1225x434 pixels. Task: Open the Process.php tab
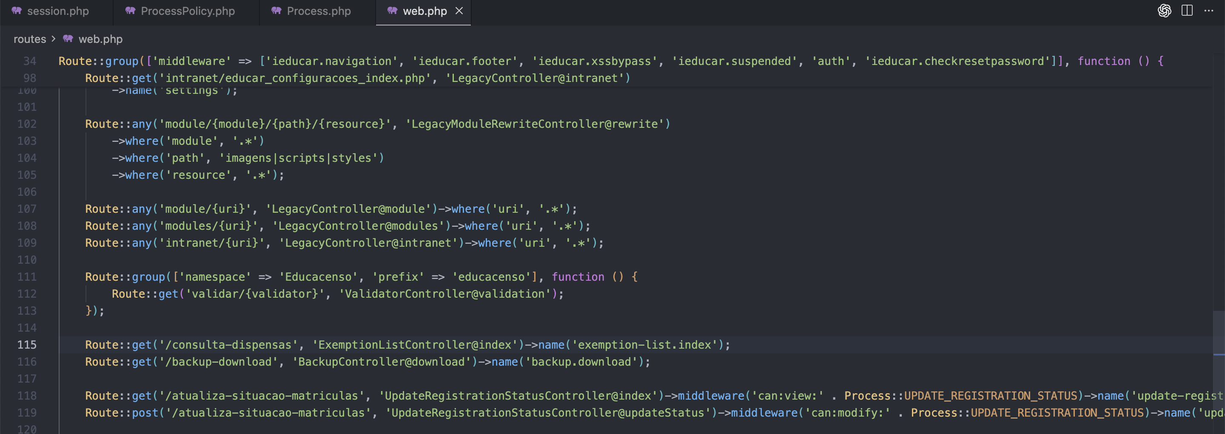pos(319,11)
